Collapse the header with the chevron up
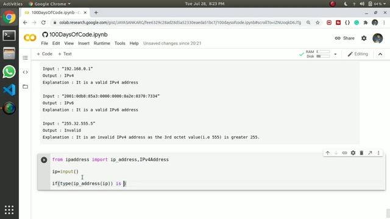This screenshot has width=390, height=219. tap(380, 54)
